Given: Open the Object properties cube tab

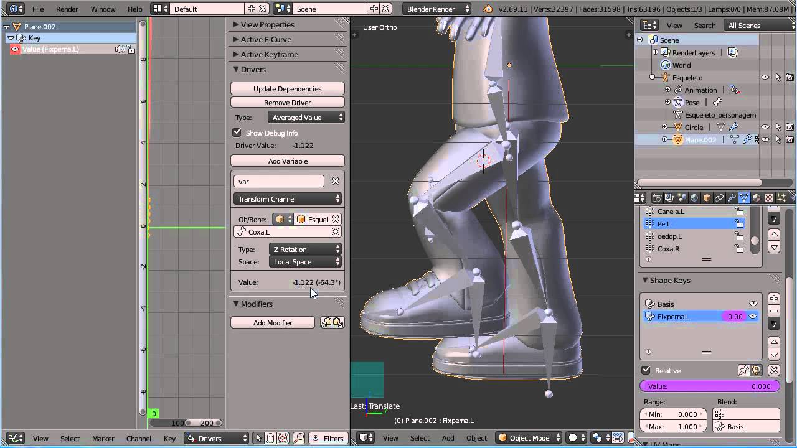Looking at the screenshot, I should tap(707, 198).
